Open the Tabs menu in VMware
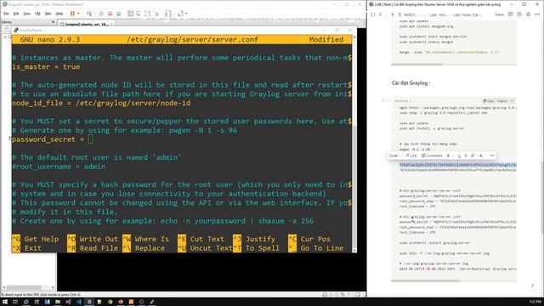Viewport: 544px width, 306px height. [x=48, y=14]
